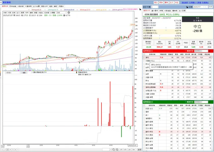
Task: Switch to 分點K線 tab
Action: click(x=21, y=6)
